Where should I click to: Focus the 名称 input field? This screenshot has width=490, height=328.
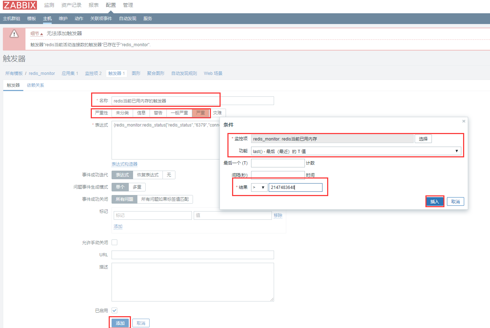[x=193, y=101]
